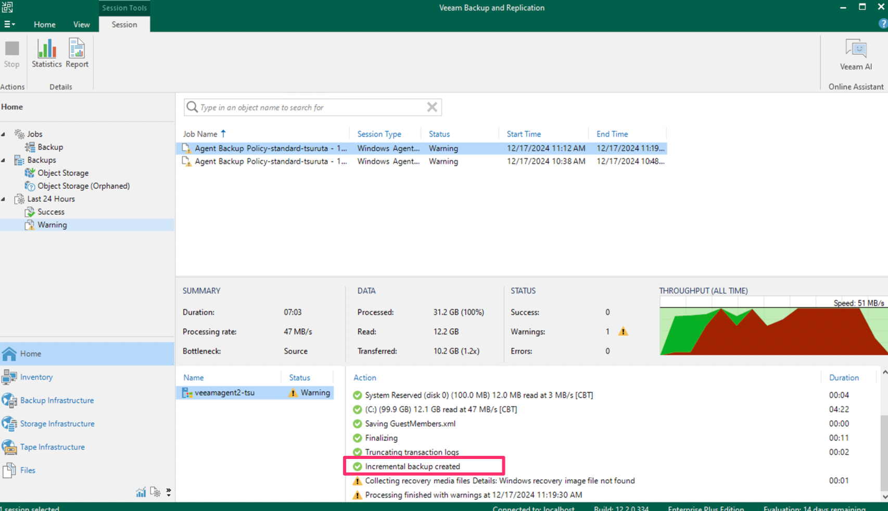888x511 pixels.
Task: Select the Finalizing action entry
Action: (x=381, y=438)
